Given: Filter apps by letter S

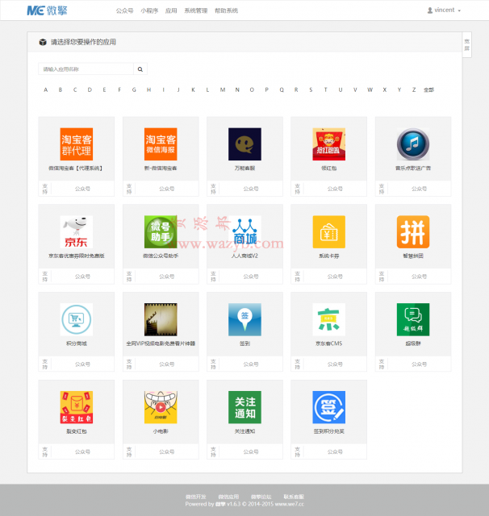Looking at the screenshot, I should pos(311,89).
